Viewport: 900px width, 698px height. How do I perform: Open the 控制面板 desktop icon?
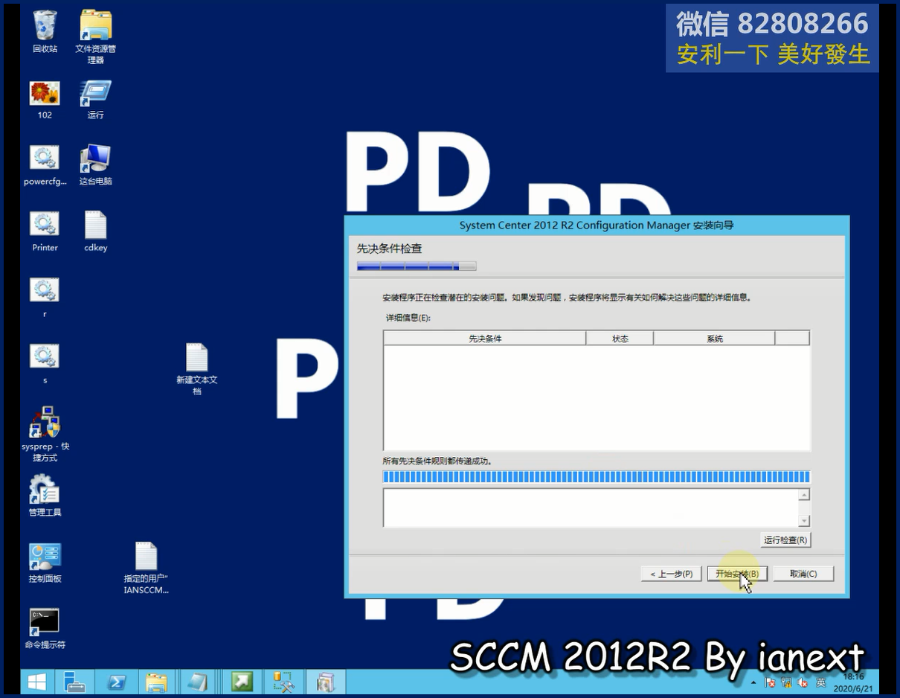(45, 563)
